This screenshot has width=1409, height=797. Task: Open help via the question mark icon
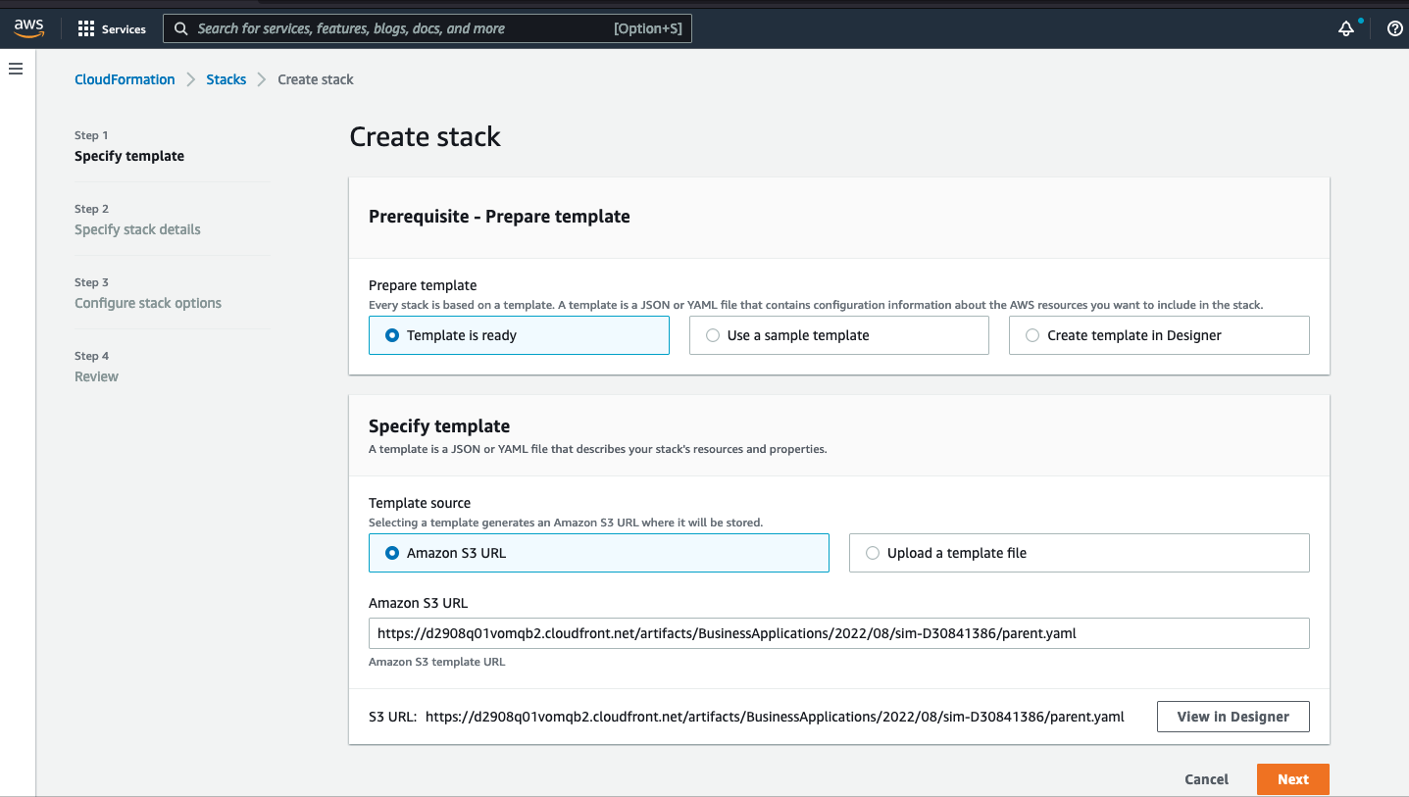[x=1393, y=28]
